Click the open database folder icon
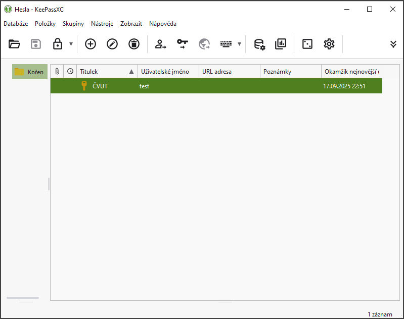Viewport: 404px width, 319px height. point(14,44)
